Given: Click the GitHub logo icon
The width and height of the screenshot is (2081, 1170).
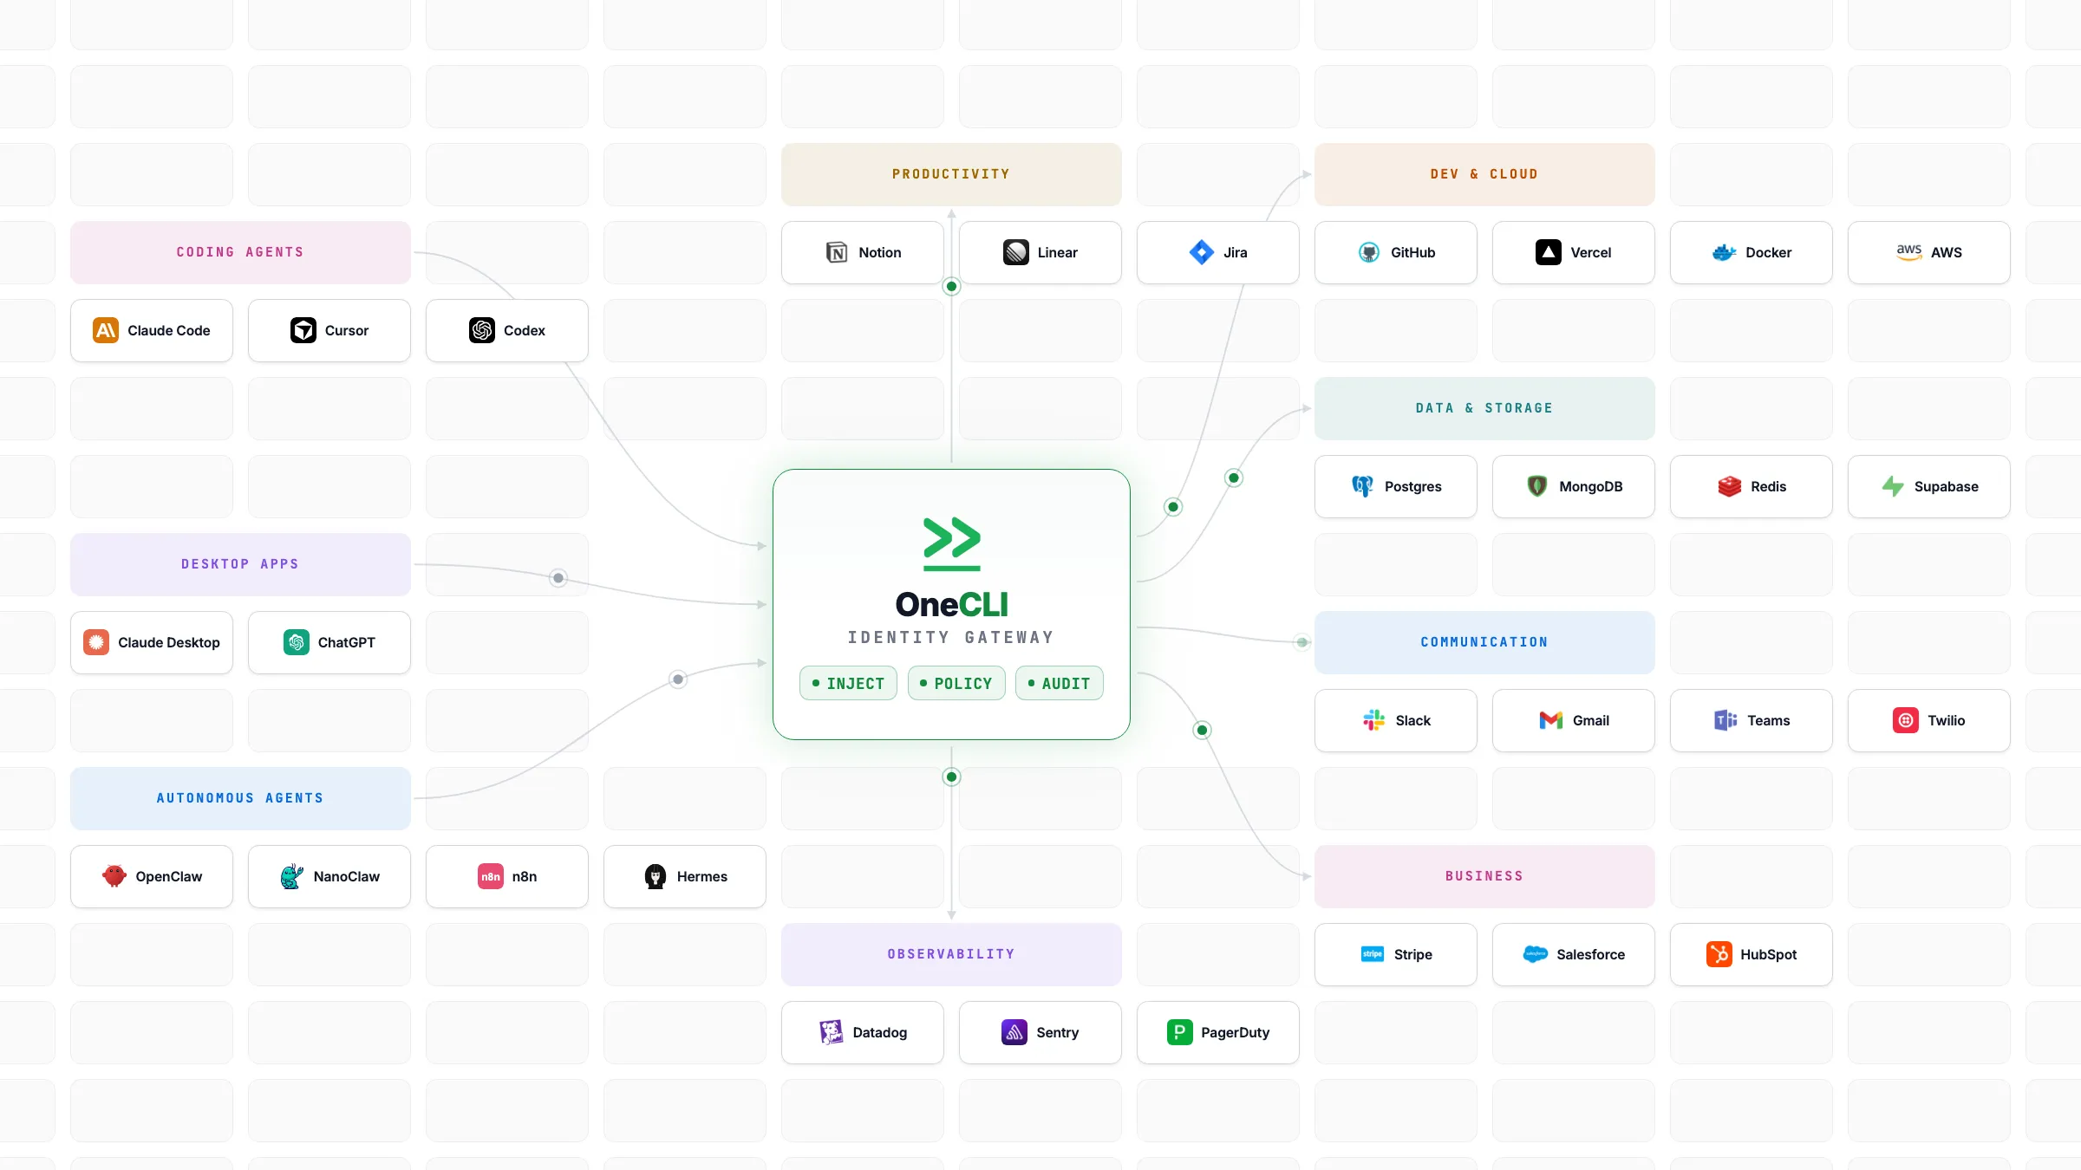Looking at the screenshot, I should [x=1369, y=252].
